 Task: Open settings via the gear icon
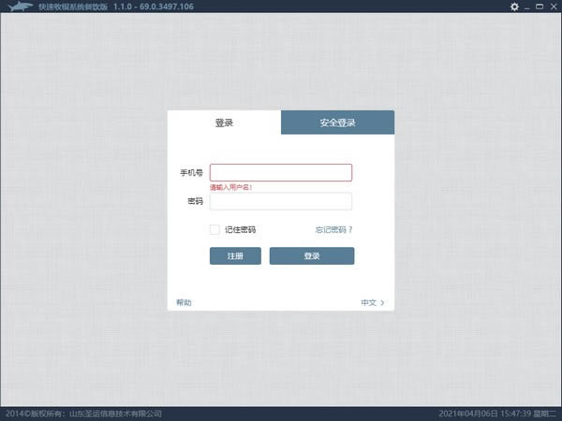514,7
